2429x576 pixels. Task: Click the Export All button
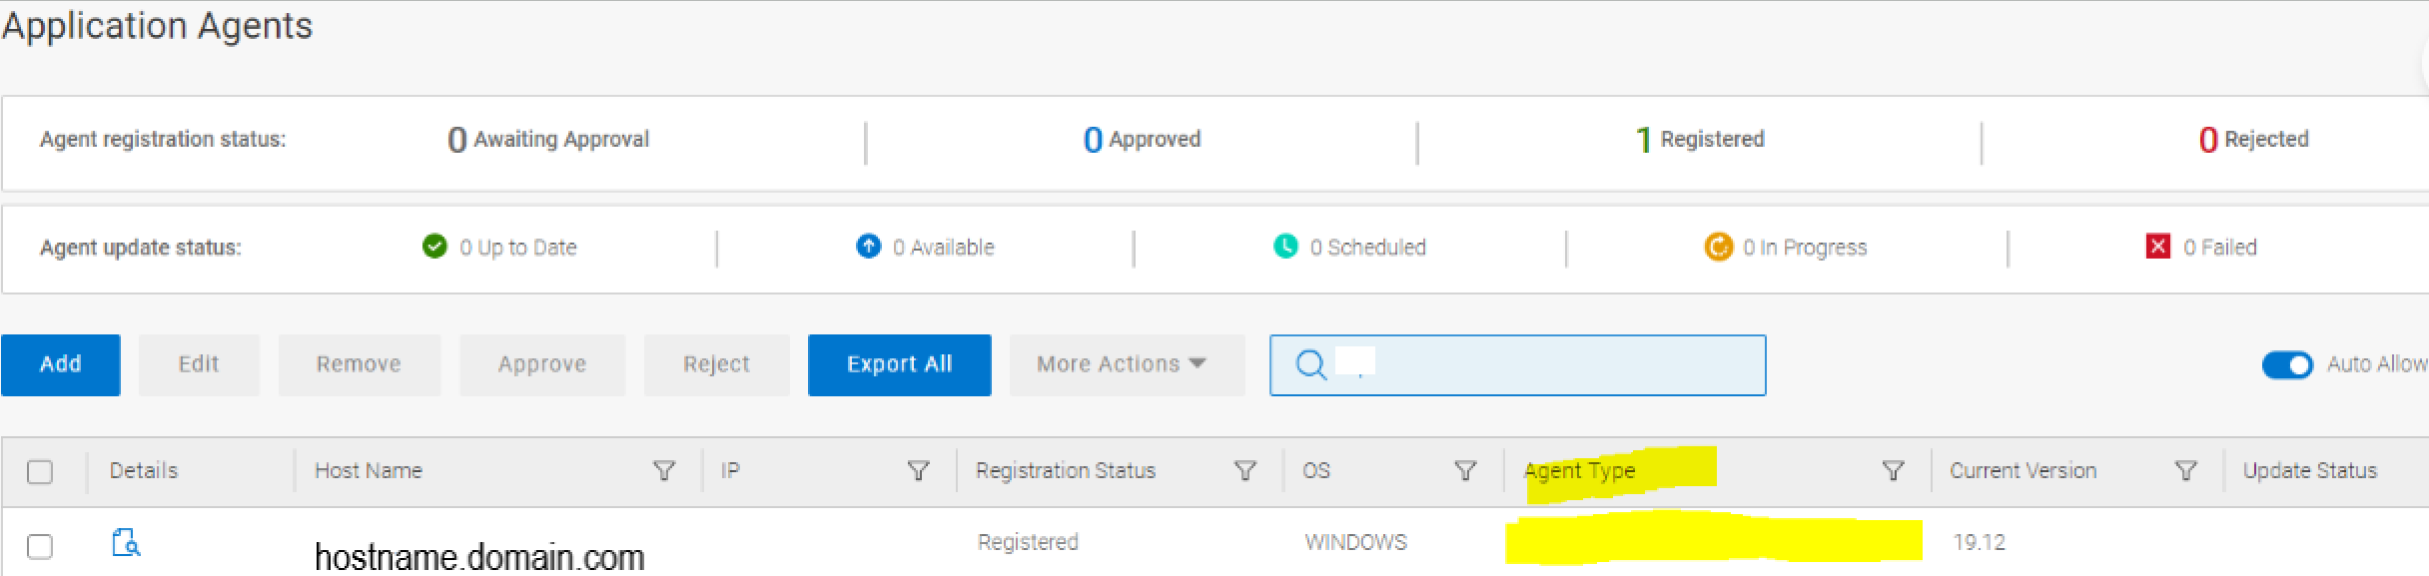tap(898, 364)
